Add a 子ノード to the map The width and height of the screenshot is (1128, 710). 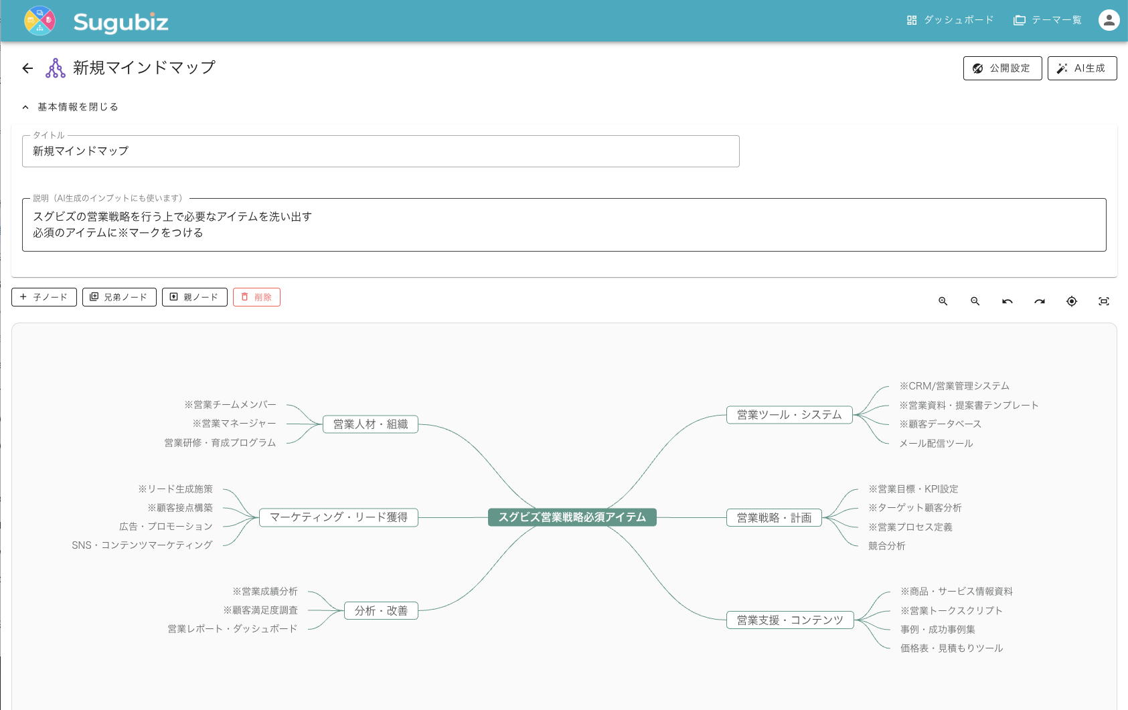click(44, 296)
